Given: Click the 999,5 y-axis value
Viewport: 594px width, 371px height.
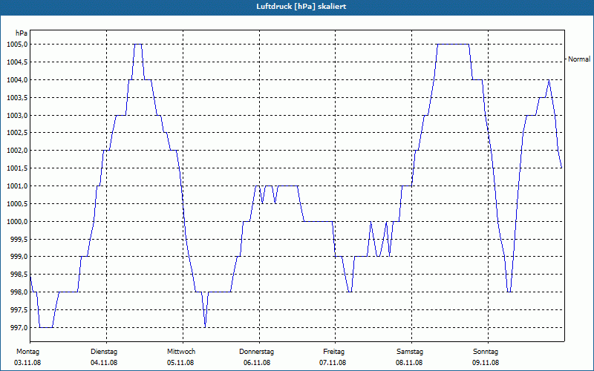Looking at the screenshot, I should [x=19, y=239].
